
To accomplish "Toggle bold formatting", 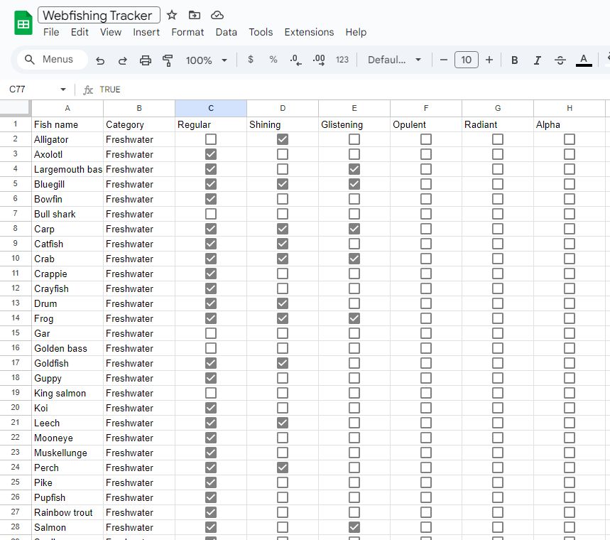I will [514, 60].
